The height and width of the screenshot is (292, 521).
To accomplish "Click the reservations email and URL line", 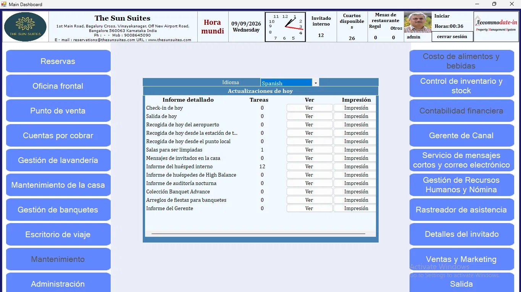I will tap(123, 40).
